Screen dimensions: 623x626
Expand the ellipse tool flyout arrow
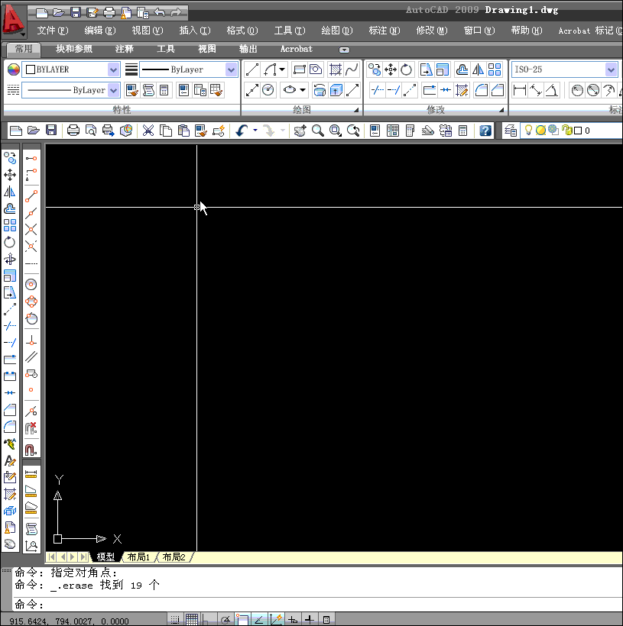pyautogui.click(x=303, y=90)
